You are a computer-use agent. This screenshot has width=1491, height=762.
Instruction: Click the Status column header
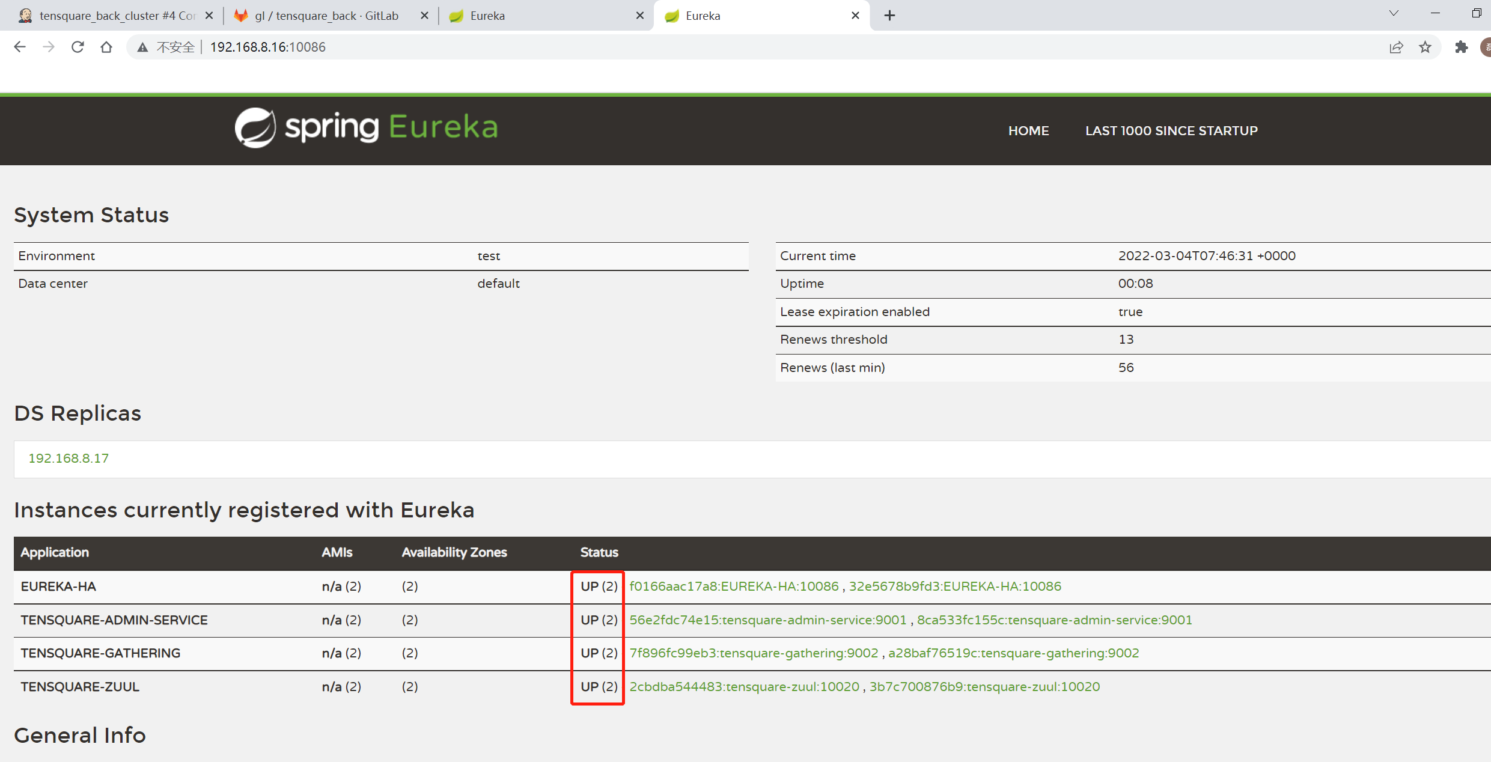[599, 552]
